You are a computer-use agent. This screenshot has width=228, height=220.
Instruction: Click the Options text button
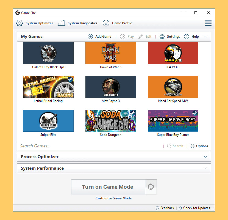[202, 146]
